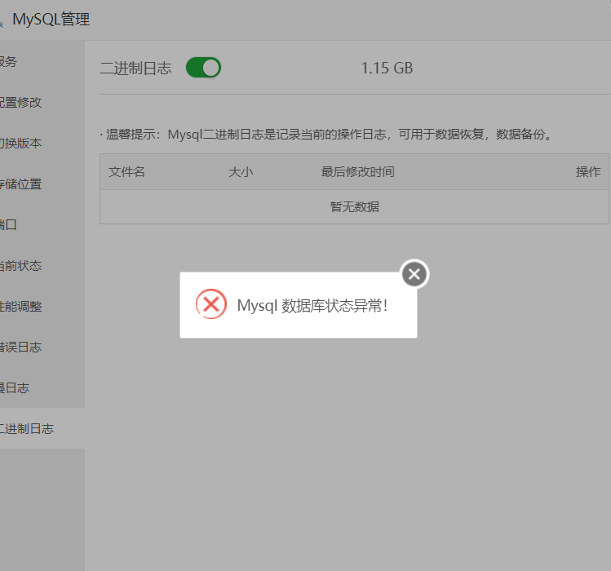Open the 性能调整 sidebar tab
The image size is (611, 571).
point(42,307)
